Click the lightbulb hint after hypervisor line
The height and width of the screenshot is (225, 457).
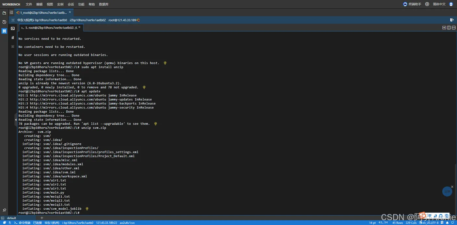click(165, 63)
